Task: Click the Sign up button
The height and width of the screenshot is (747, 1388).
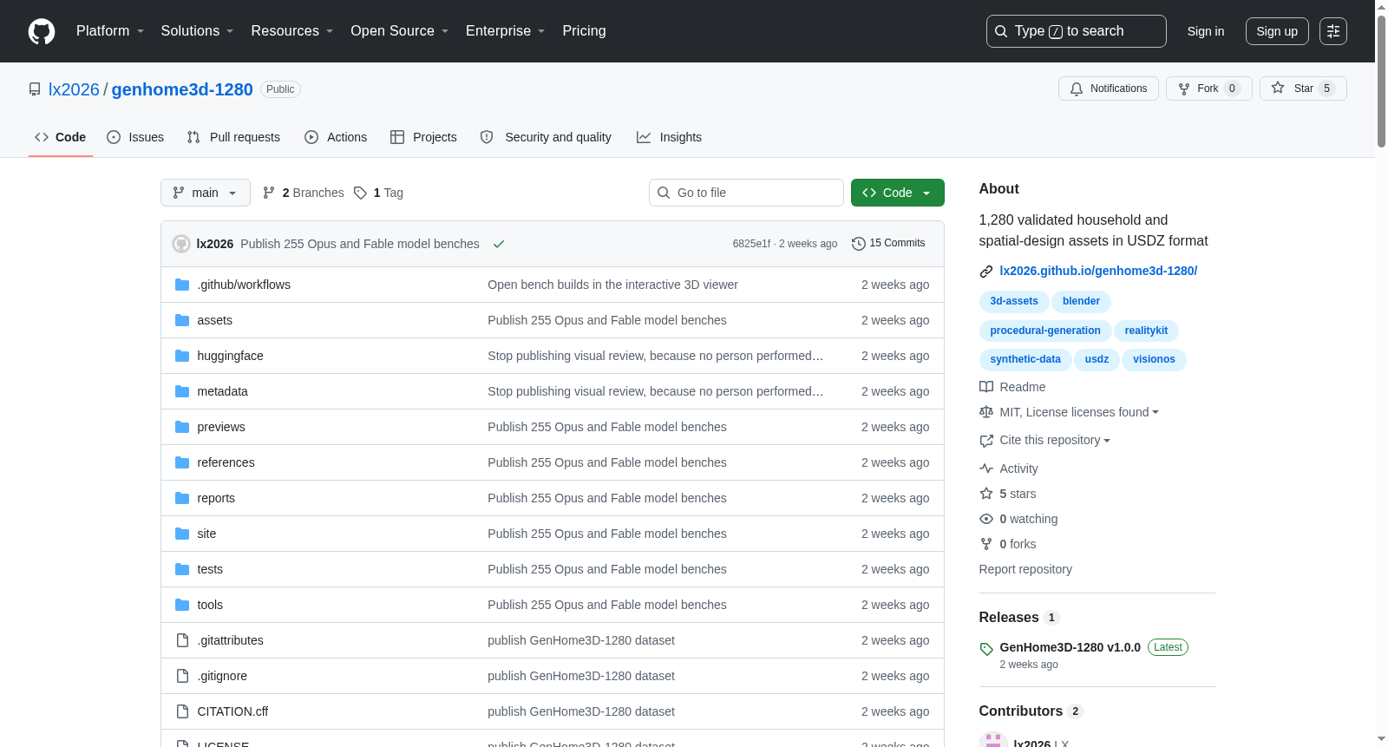Action: (1277, 31)
